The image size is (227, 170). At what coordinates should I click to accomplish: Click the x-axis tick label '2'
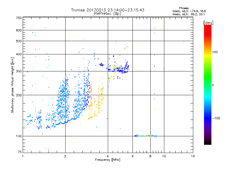[65, 156]
